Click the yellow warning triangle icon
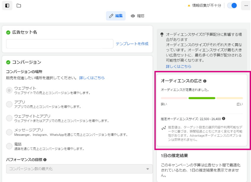 pyautogui.click(x=189, y=6)
